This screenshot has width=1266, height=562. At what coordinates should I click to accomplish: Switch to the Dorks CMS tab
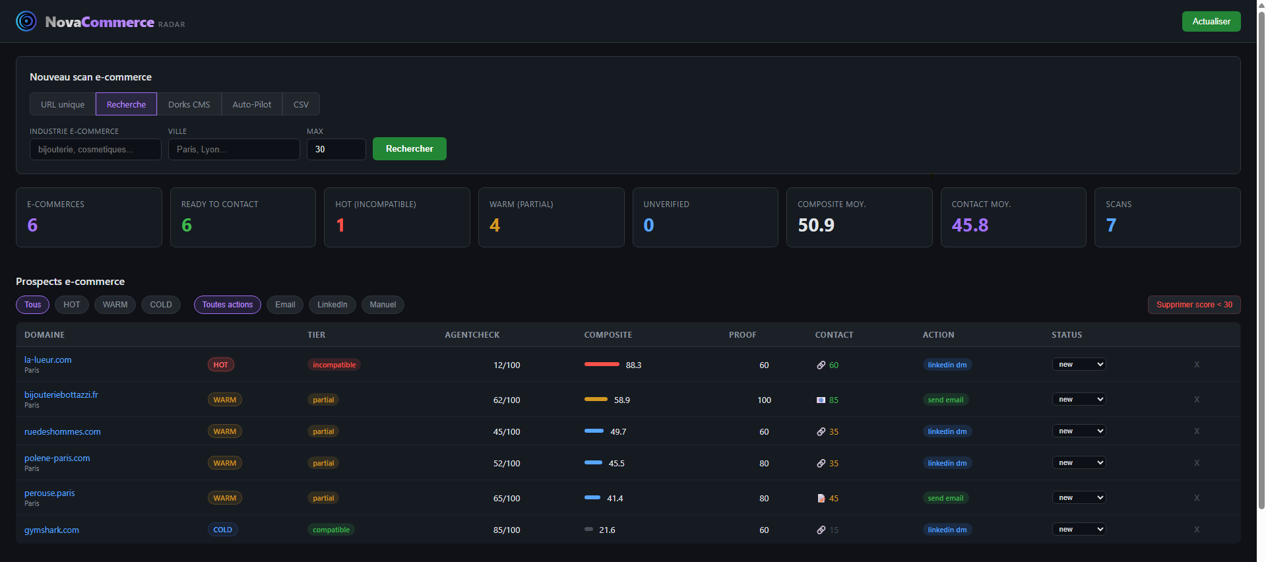tap(189, 104)
